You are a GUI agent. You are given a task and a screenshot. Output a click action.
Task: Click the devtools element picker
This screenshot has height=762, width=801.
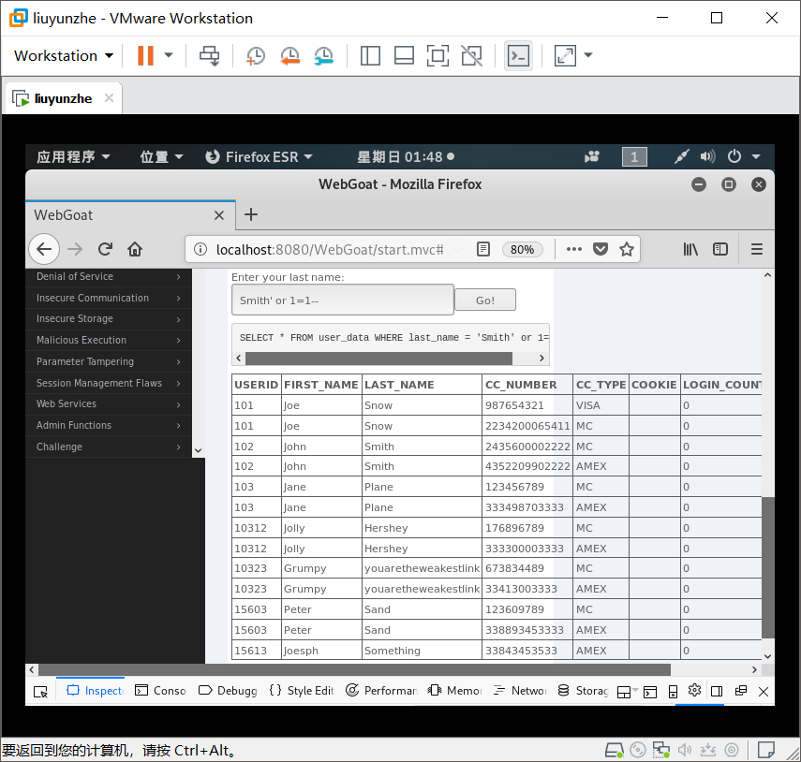click(x=40, y=691)
